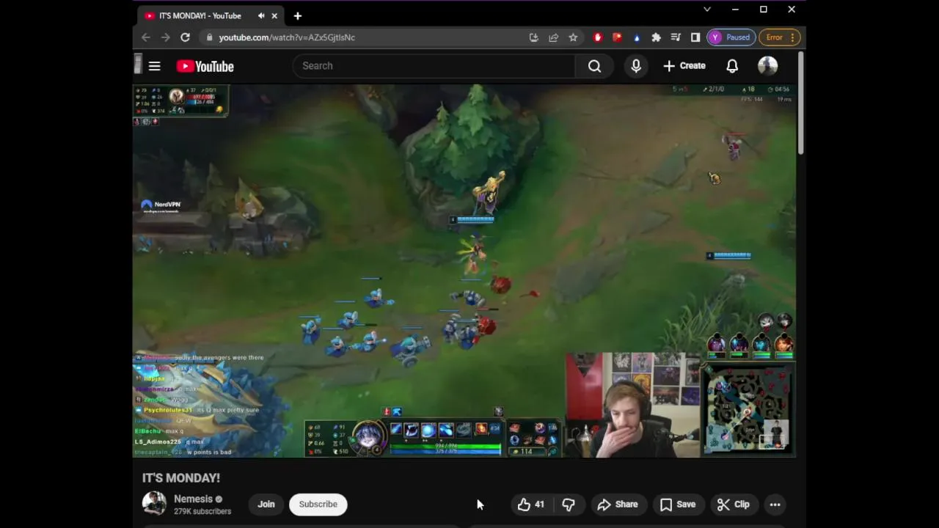Select the youtube.com address bar URL
Screen dimensions: 939x528
(x=287, y=37)
